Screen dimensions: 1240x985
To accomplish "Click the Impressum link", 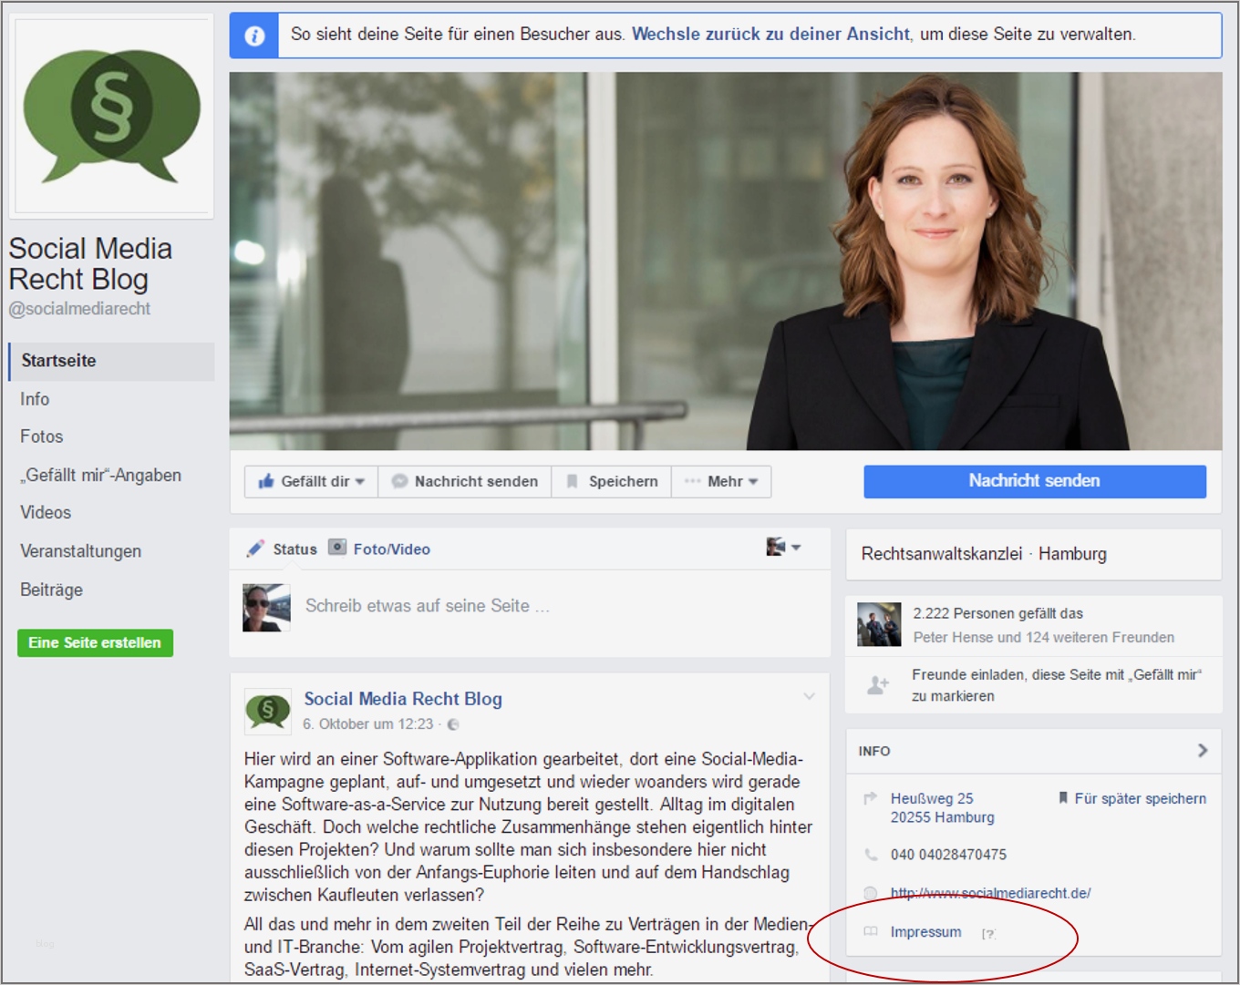I will tap(925, 931).
